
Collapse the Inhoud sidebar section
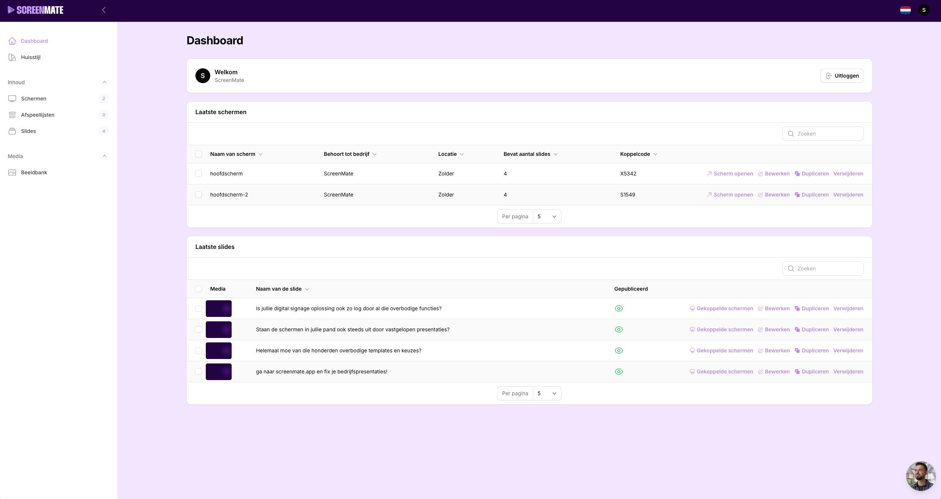tap(105, 82)
